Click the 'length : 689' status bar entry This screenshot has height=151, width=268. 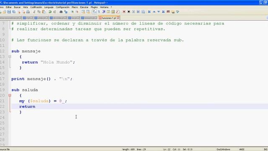coord(128,149)
